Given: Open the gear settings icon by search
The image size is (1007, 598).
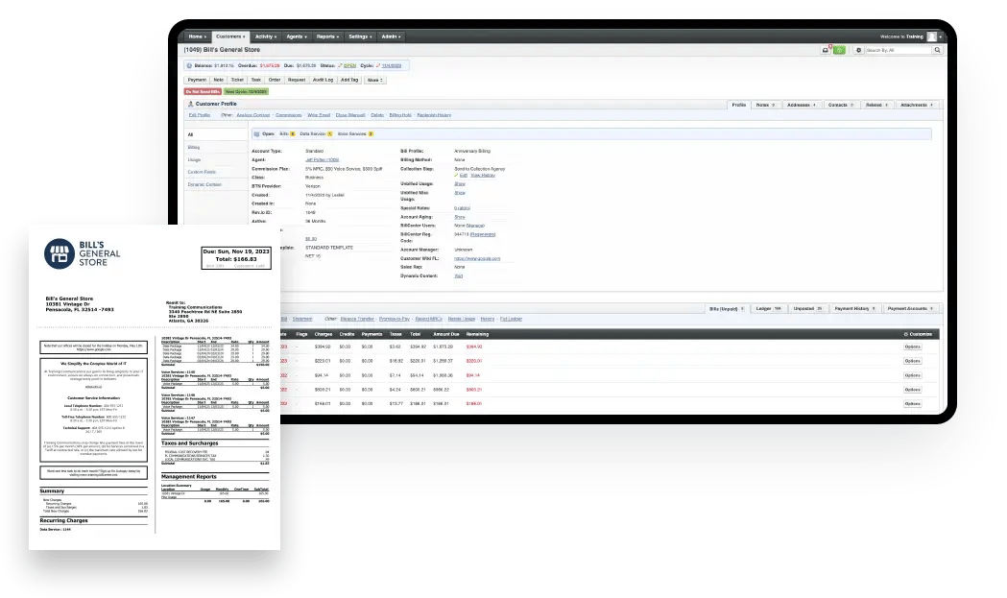Looking at the screenshot, I should coord(858,50).
